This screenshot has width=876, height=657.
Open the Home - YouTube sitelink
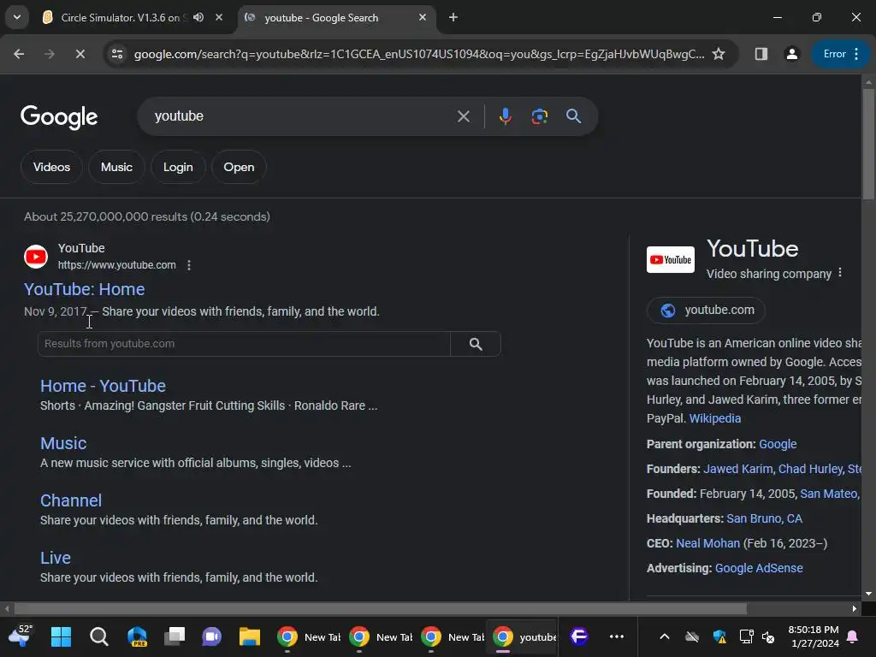pyautogui.click(x=103, y=386)
